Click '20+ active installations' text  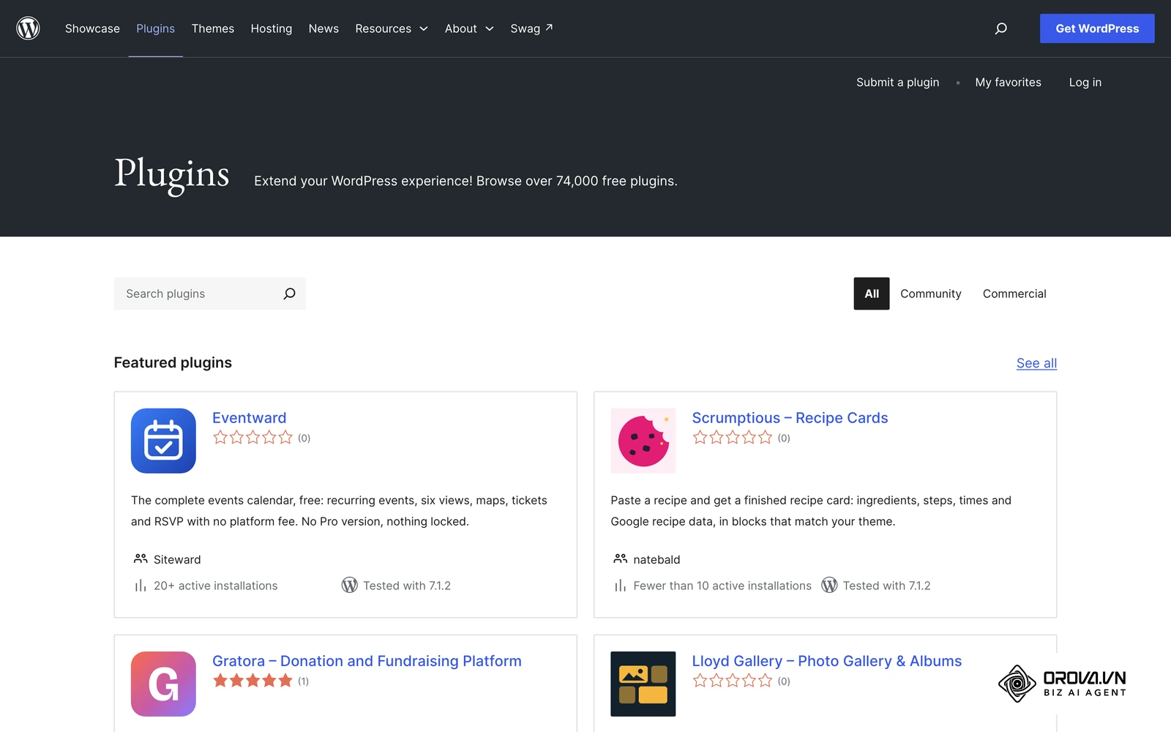pos(216,586)
